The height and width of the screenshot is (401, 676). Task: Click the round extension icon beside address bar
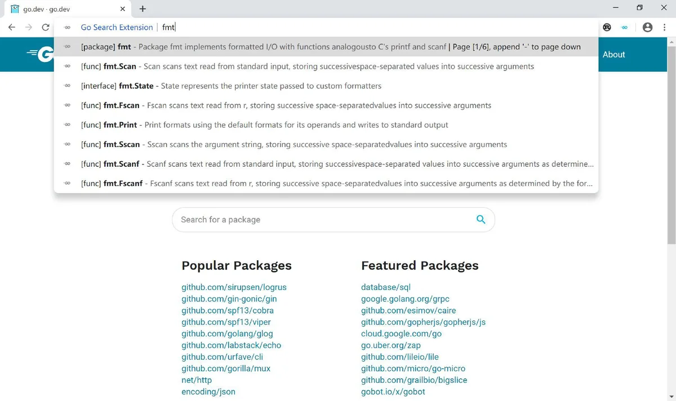[x=607, y=27]
